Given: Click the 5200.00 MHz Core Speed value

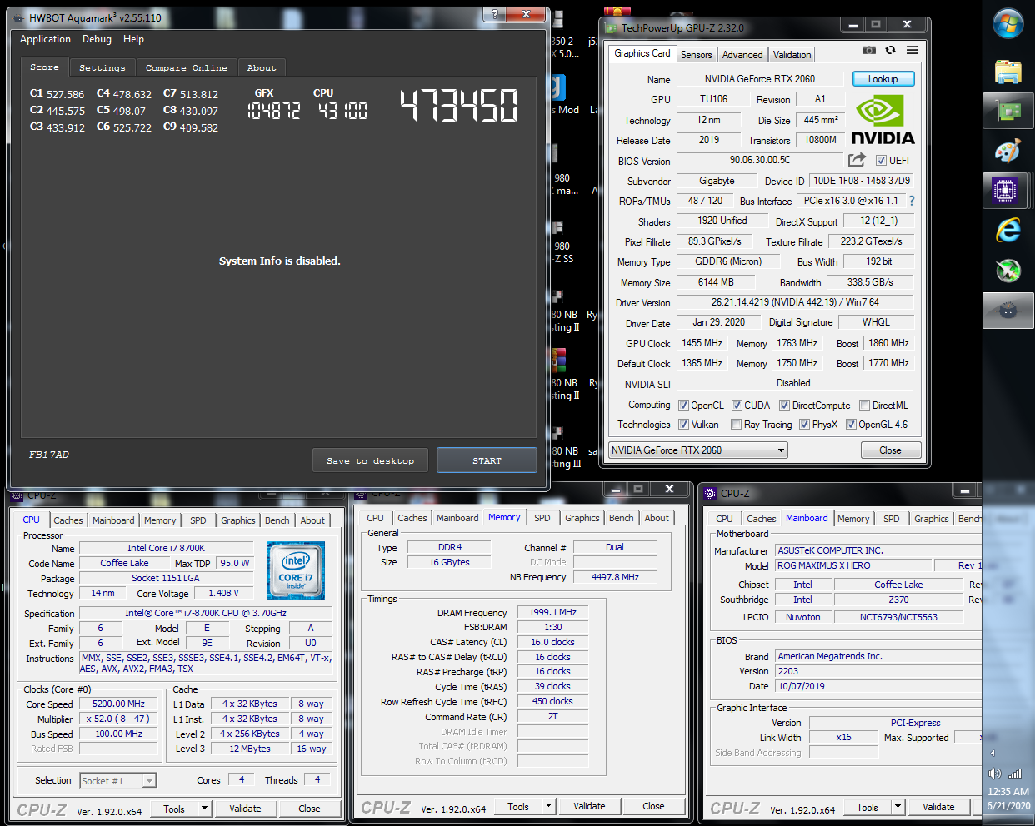Looking at the screenshot, I should pyautogui.click(x=118, y=704).
